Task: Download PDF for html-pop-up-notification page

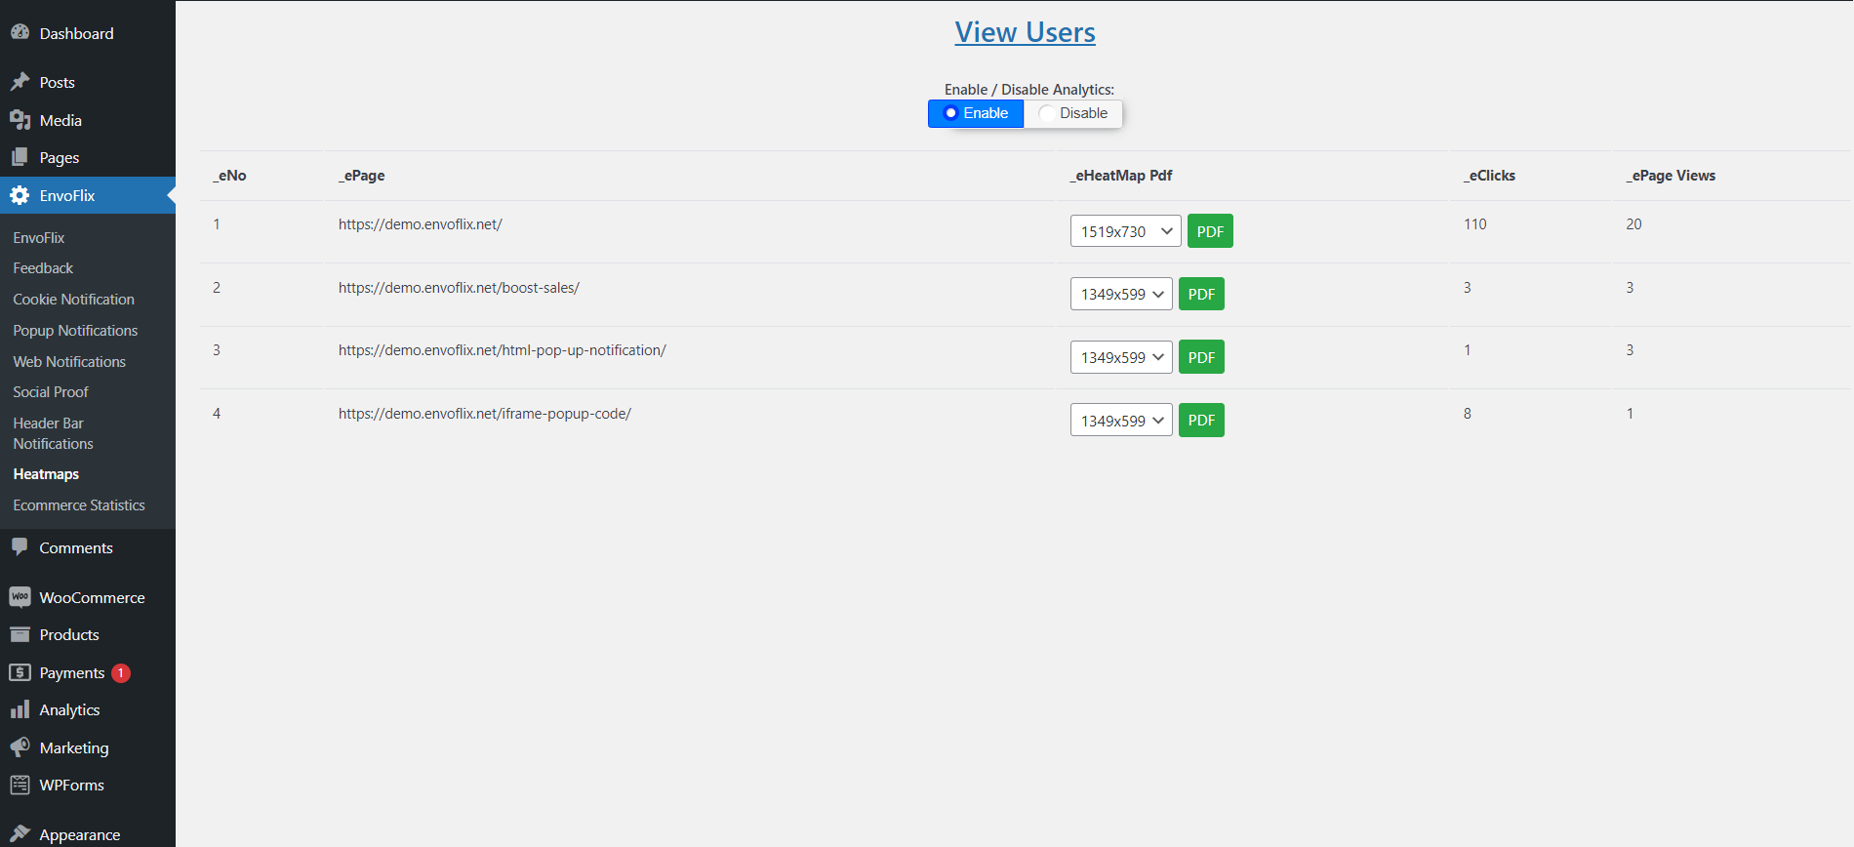Action: coord(1201,357)
